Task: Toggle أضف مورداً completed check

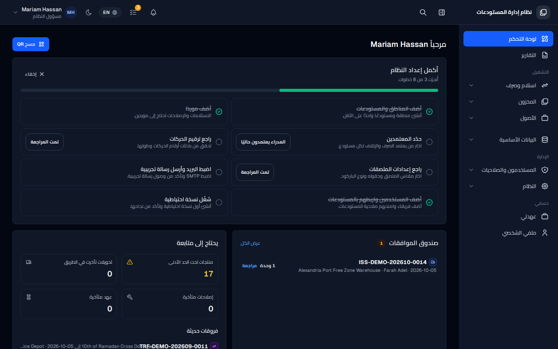Action: click(x=219, y=112)
